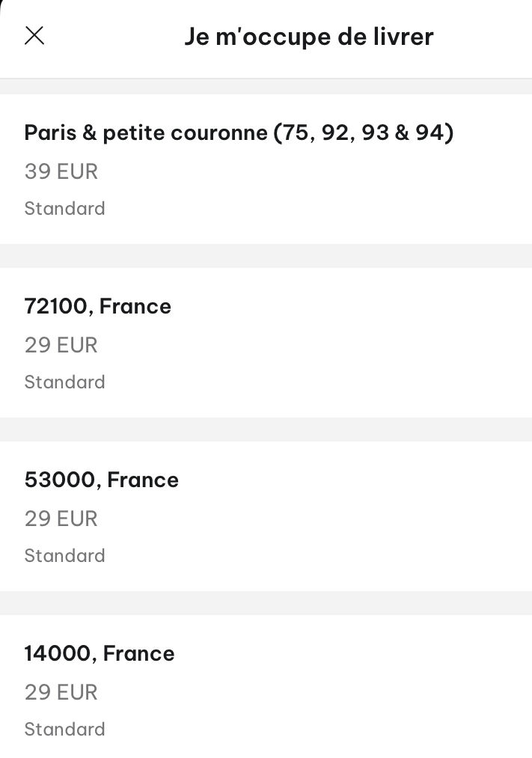Click gray divider between Paris and 72100 cards
The image size is (532, 758).
pyautogui.click(x=266, y=256)
